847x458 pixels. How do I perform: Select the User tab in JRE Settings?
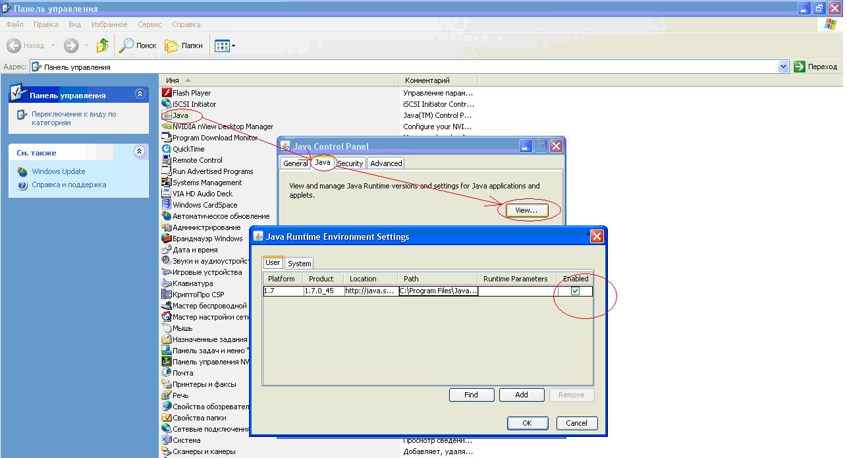pos(273,262)
